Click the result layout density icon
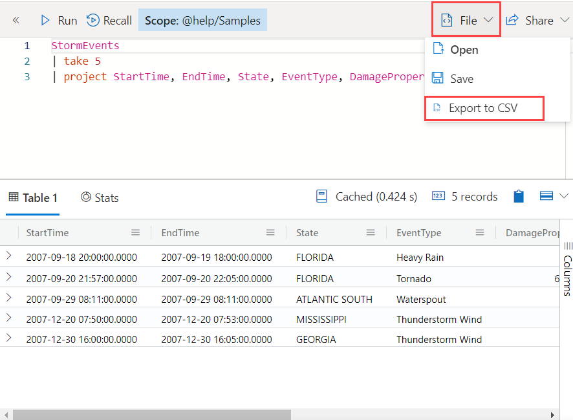This screenshot has height=420, width=573. tap(546, 196)
